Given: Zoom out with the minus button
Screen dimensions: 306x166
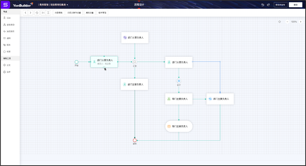Looking at the screenshot, I should click(287, 22).
